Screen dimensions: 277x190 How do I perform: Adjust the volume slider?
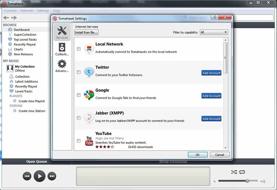click(x=247, y=181)
